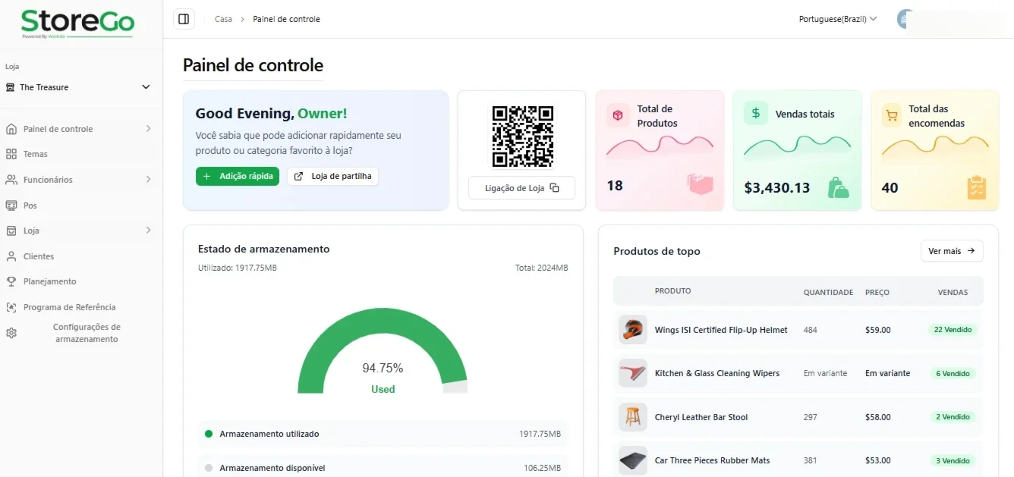This screenshot has height=477, width=1014.
Task: Click the Programa de Referência icon
Action: pyautogui.click(x=11, y=307)
